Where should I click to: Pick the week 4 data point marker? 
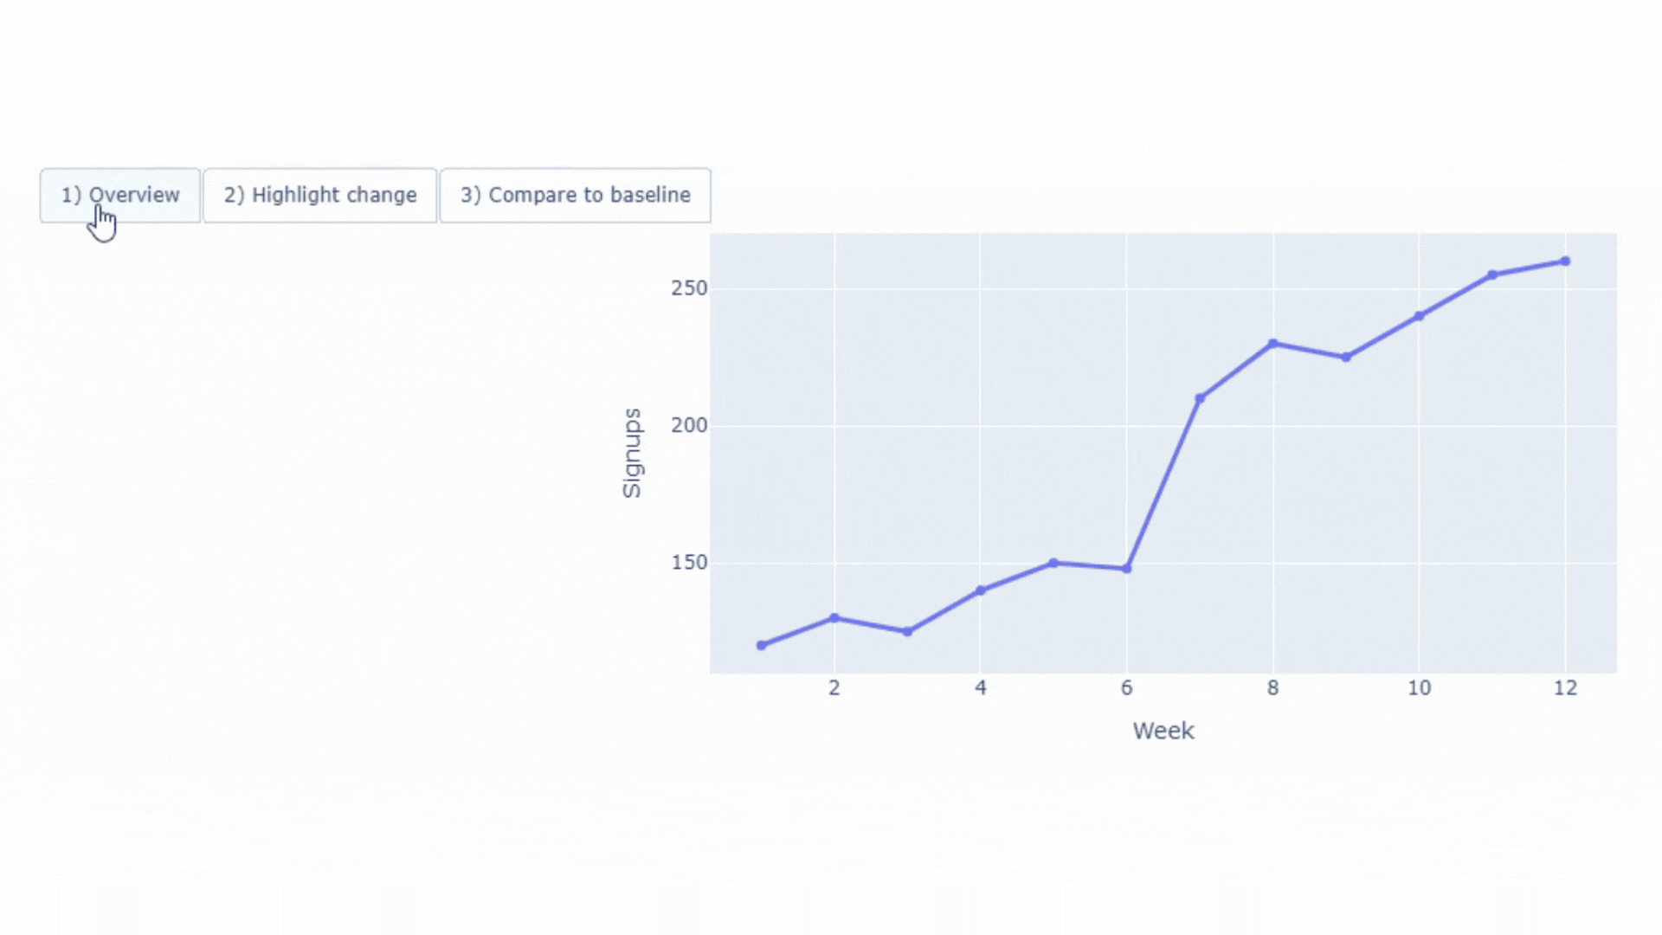coord(981,590)
